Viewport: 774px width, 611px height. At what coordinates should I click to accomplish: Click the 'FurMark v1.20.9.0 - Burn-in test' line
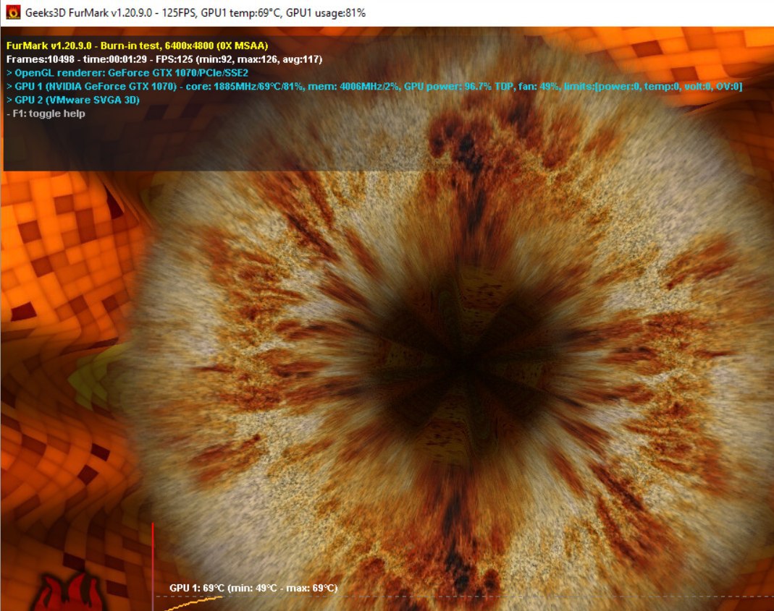138,46
